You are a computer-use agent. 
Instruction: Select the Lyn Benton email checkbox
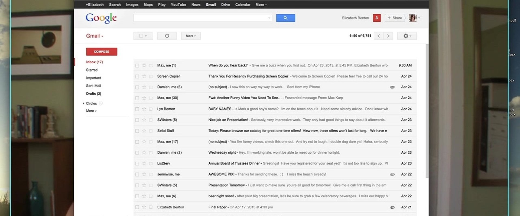(x=137, y=109)
